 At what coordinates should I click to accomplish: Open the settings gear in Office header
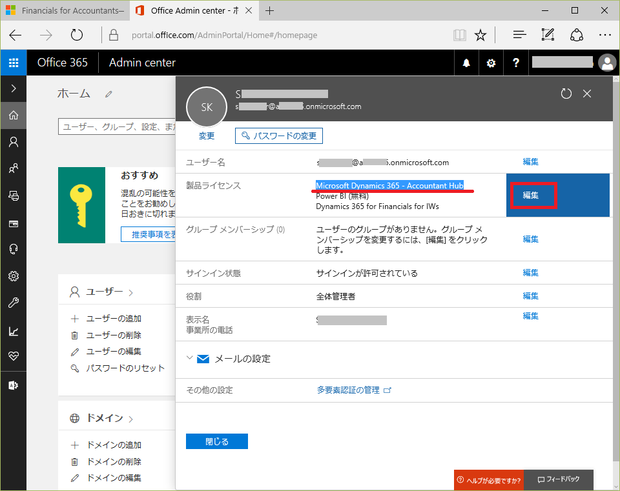click(491, 63)
